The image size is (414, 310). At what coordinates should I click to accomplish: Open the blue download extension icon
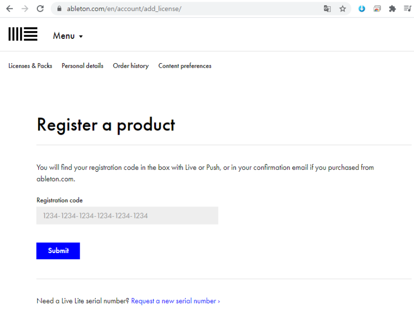[x=362, y=9]
